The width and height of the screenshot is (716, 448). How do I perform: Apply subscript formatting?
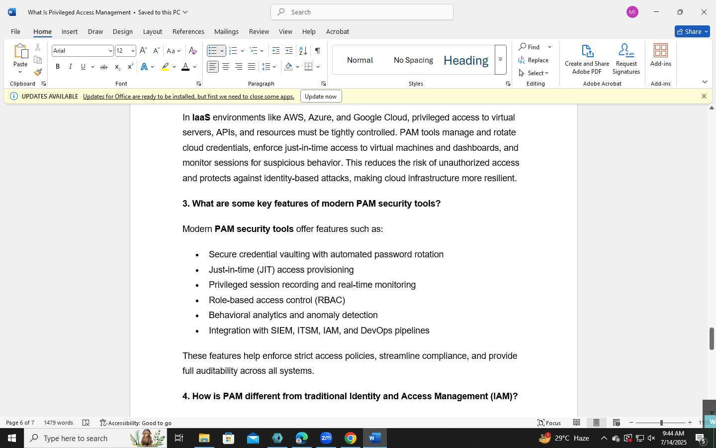click(x=117, y=67)
